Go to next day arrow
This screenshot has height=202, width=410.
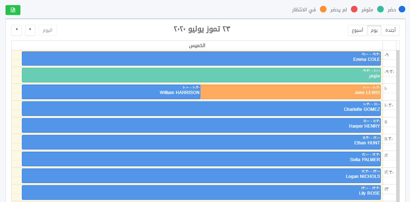17,30
